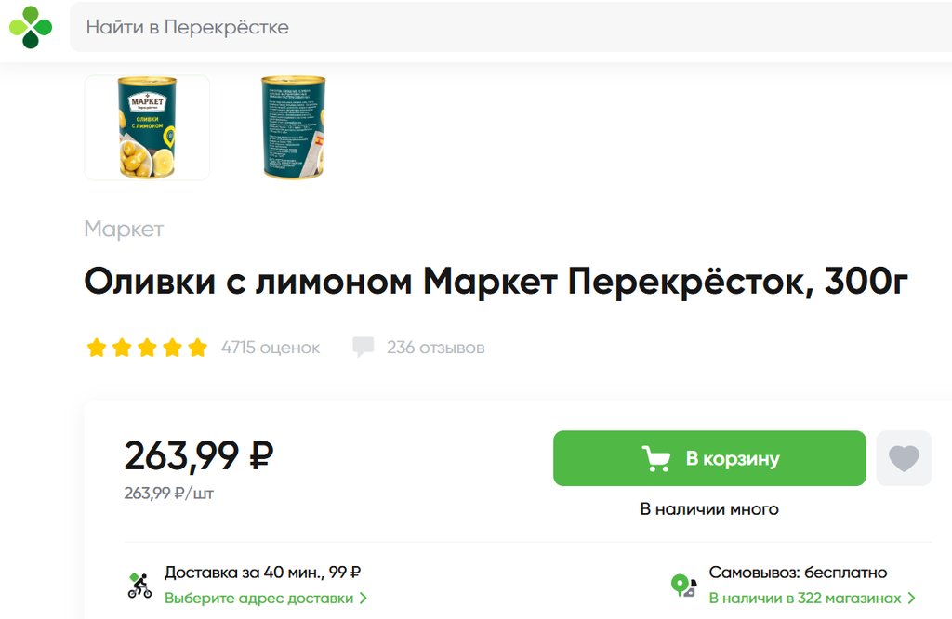Open the Маркет brand link
952x619 pixels.
(124, 229)
